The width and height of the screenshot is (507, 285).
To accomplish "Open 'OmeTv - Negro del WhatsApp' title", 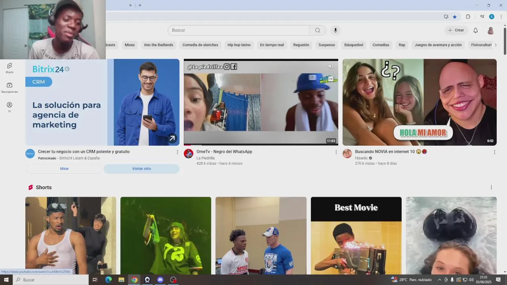I will point(224,152).
